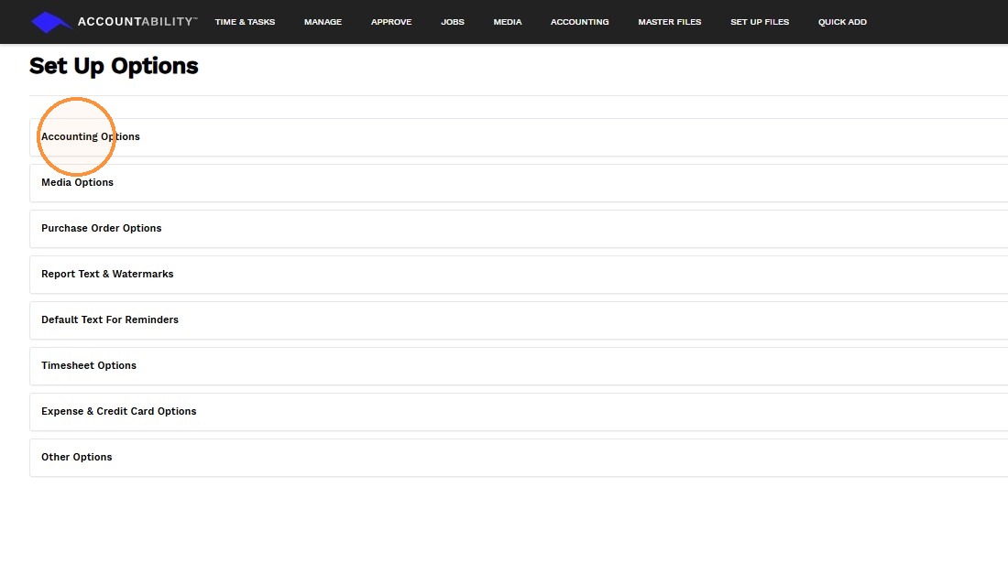Image resolution: width=1008 pixels, height=563 pixels.
Task: Expand the Purchase Order Options section
Action: coord(519,229)
